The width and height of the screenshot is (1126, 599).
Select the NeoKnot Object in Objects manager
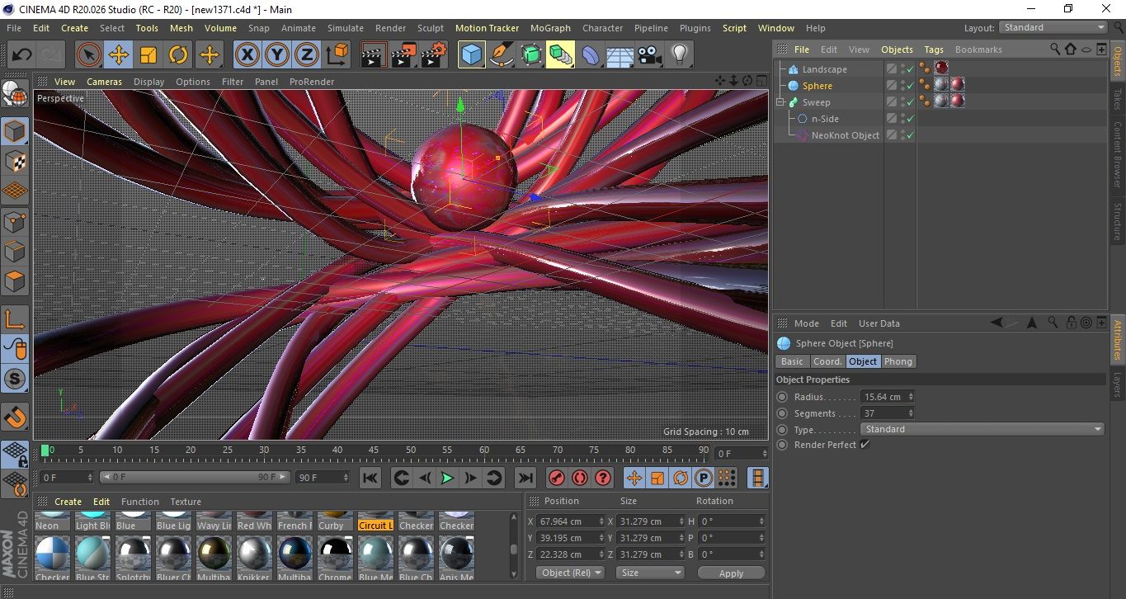pos(845,135)
